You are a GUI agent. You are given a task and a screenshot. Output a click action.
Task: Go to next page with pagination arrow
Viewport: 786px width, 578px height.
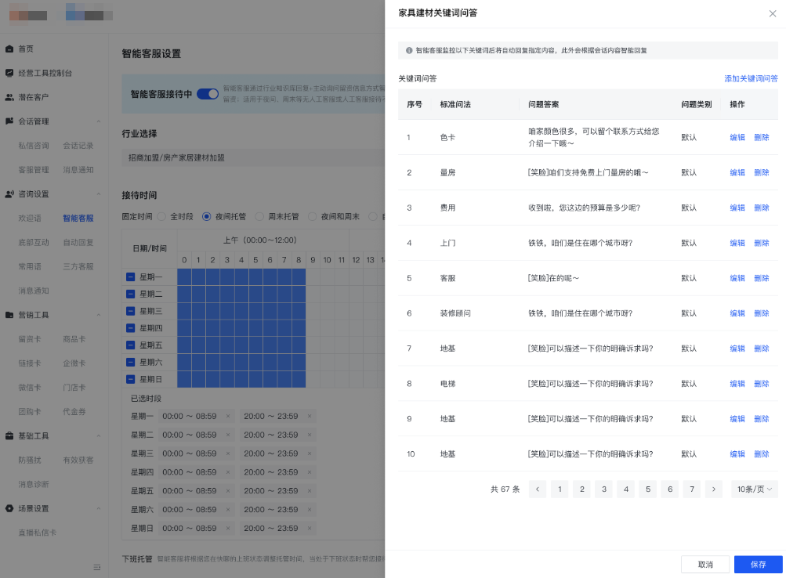click(713, 489)
